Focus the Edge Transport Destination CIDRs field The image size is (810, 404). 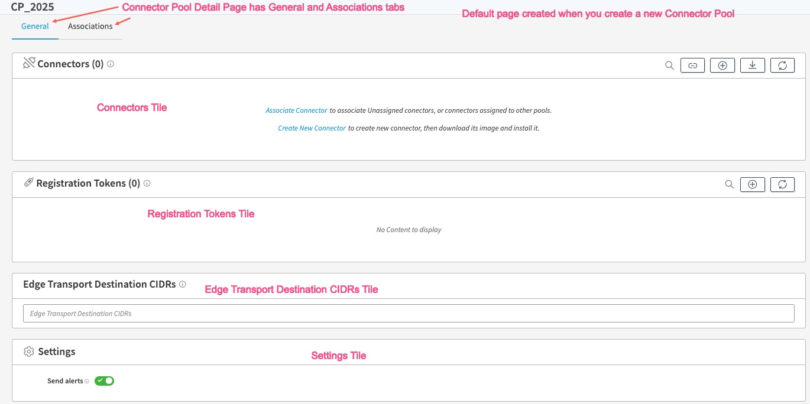(x=408, y=314)
